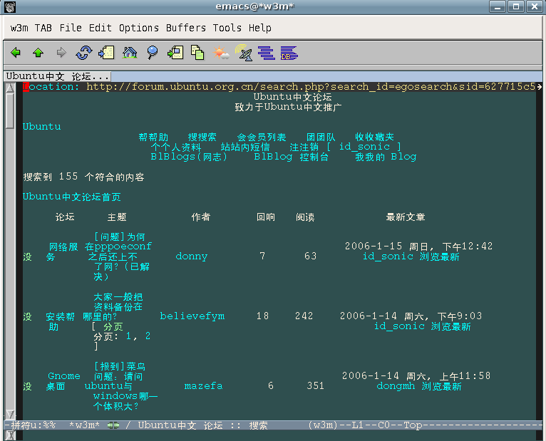Click the 最新文章 column header
Viewport: 546px width, 441px height.
coord(406,217)
